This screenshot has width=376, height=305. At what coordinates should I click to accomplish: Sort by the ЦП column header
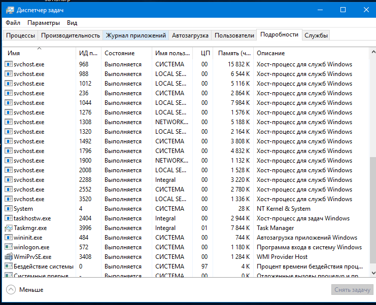coord(202,53)
